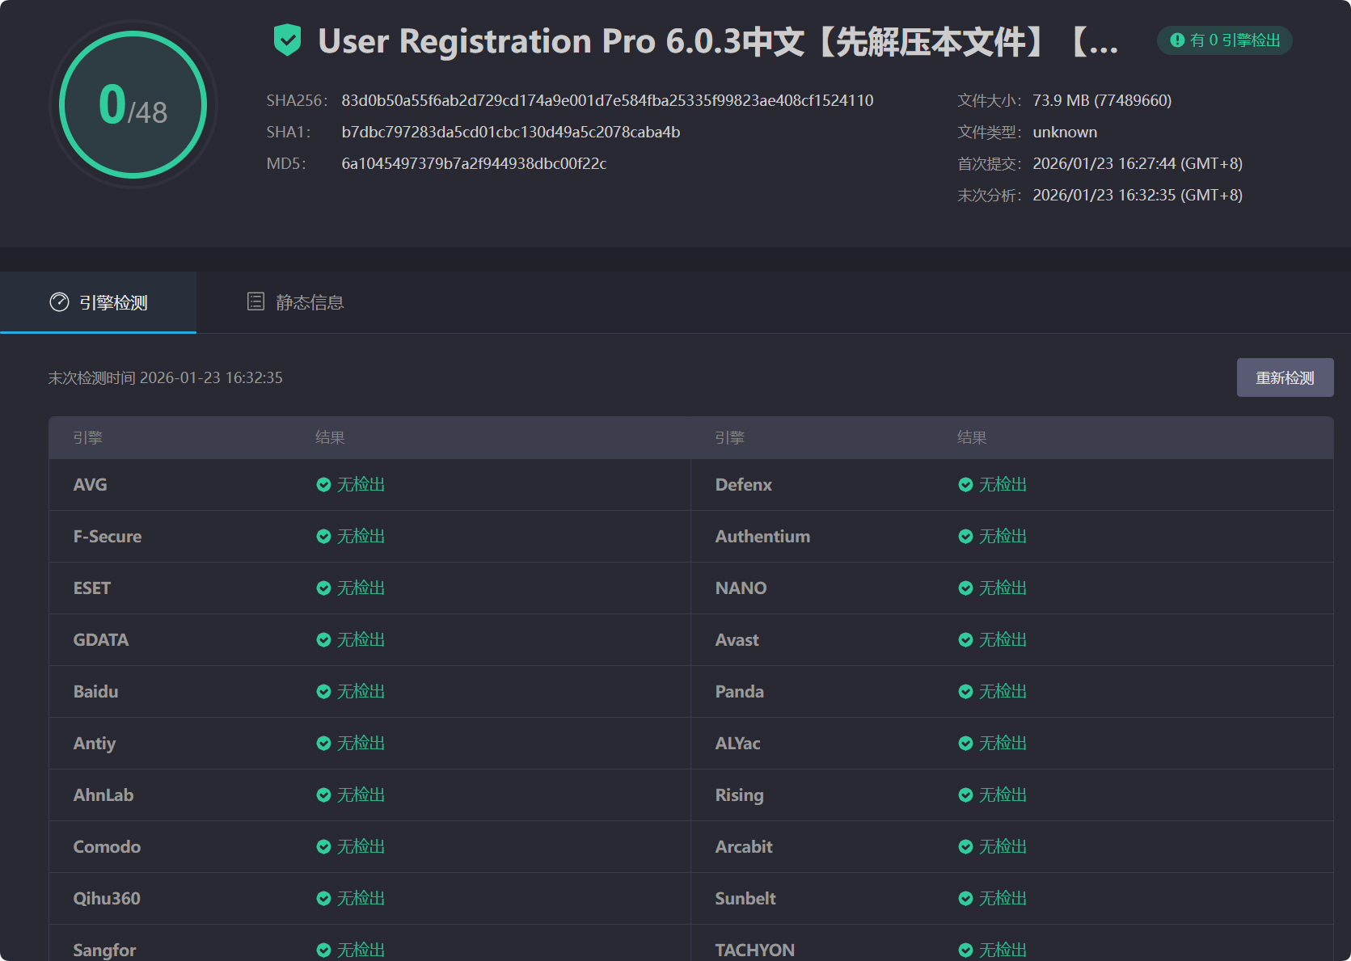
Task: Click the green check icon in Antiy row
Action: (x=323, y=744)
